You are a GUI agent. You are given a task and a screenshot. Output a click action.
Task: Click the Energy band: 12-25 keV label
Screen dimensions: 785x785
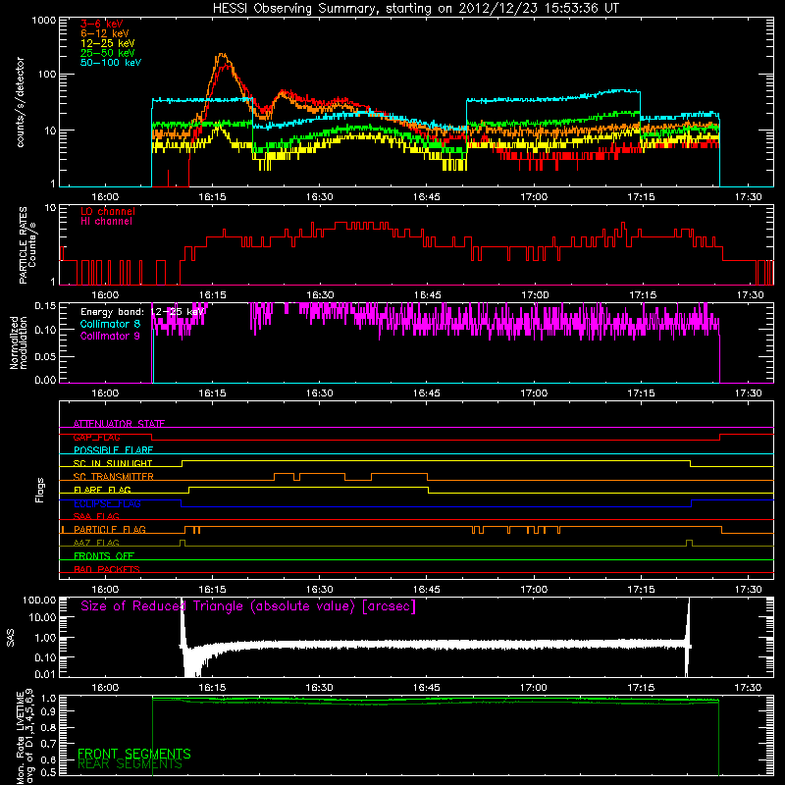(x=142, y=312)
